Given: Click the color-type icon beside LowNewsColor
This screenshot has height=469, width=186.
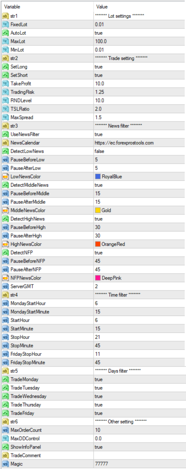Looking at the screenshot, I should coord(5,177).
